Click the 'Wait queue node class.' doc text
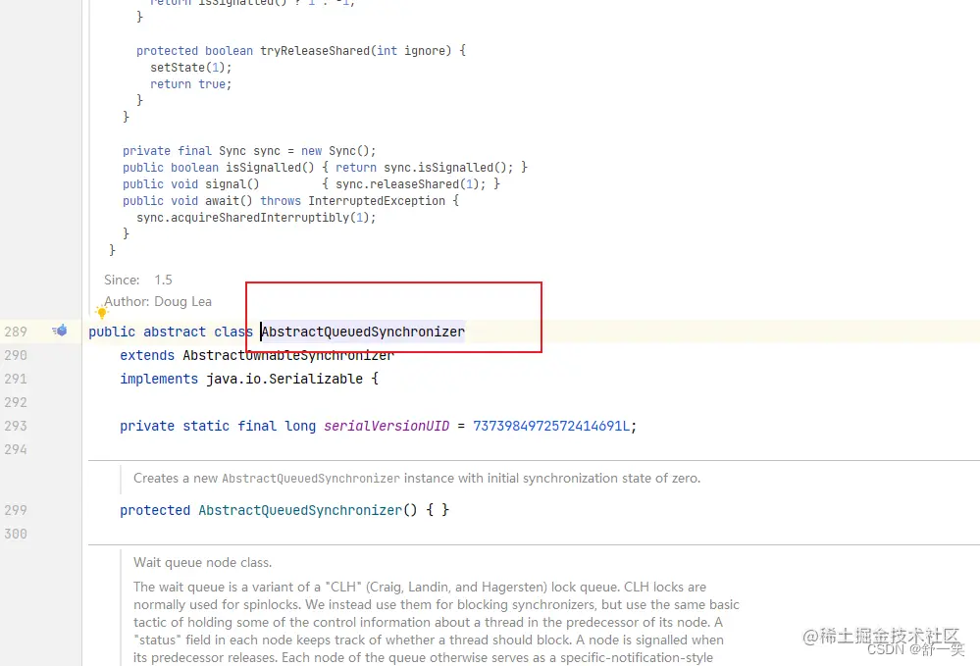 pyautogui.click(x=202, y=562)
